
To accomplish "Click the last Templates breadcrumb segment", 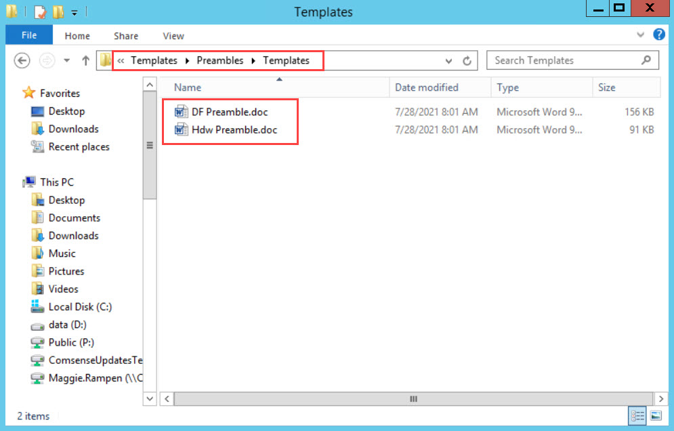I will click(x=287, y=60).
